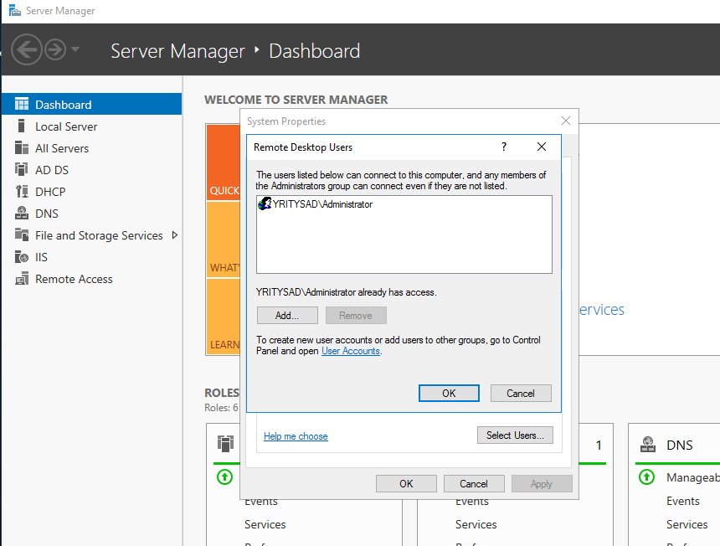Viewport: 720px width, 546px height.
Task: Click the Server Manager title bar icon
Action: [x=15, y=10]
